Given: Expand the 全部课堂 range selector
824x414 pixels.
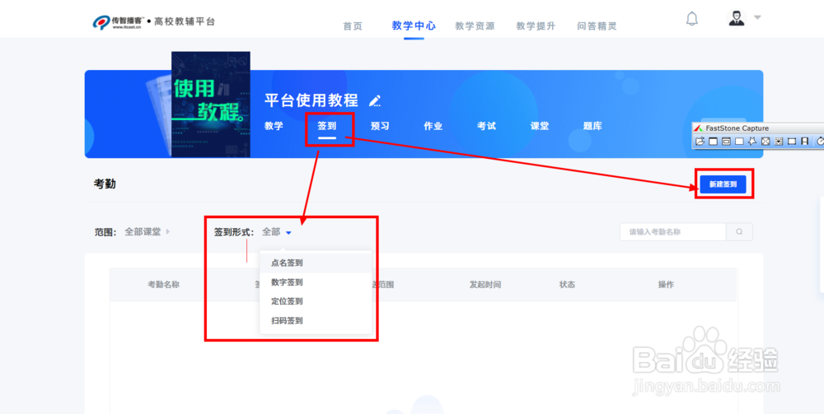Looking at the screenshot, I should 147,231.
